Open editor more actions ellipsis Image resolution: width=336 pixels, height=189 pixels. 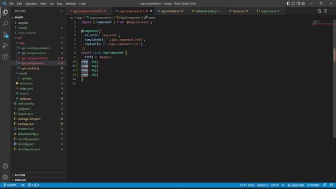(331, 11)
